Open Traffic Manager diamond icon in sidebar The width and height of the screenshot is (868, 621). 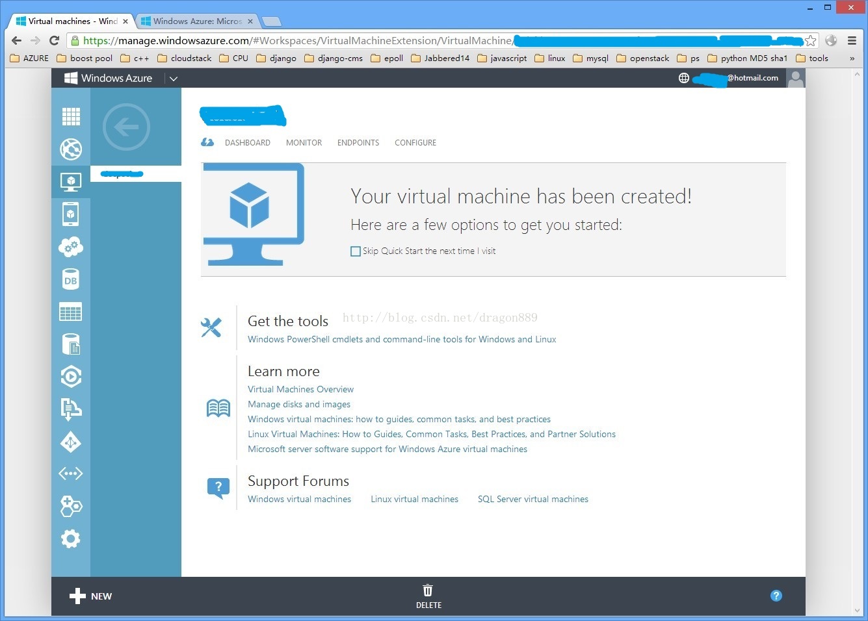pyautogui.click(x=71, y=442)
